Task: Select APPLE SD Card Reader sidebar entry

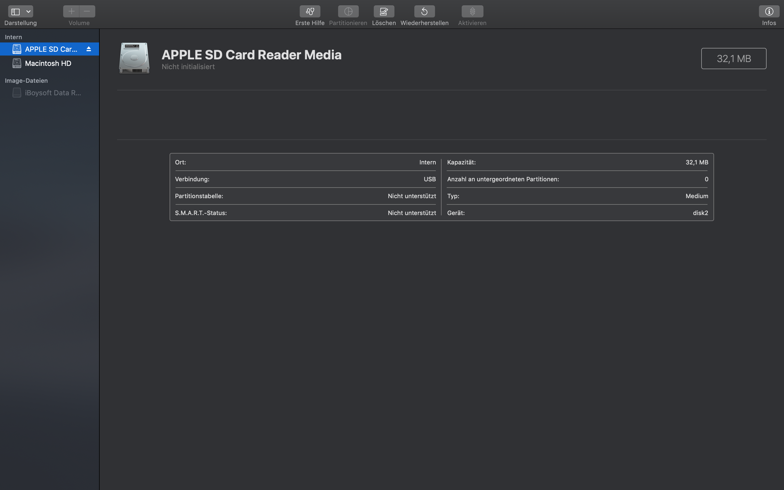Action: [x=51, y=49]
